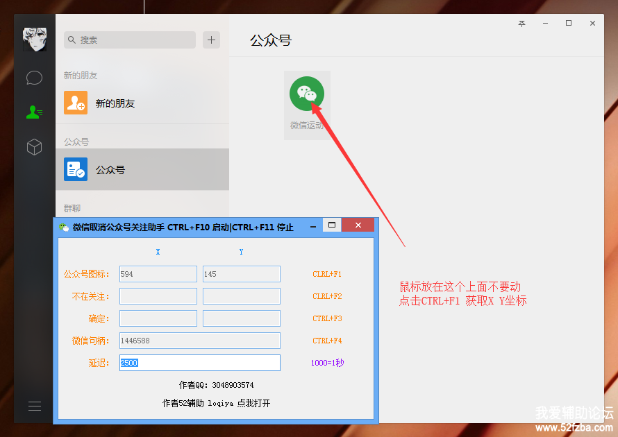Viewport: 618px width, 437px height.
Task: Click the orange new friends icon
Action: 76,103
